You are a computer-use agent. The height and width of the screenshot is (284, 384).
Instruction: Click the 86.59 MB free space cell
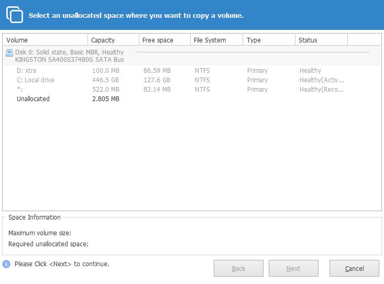pyautogui.click(x=157, y=71)
